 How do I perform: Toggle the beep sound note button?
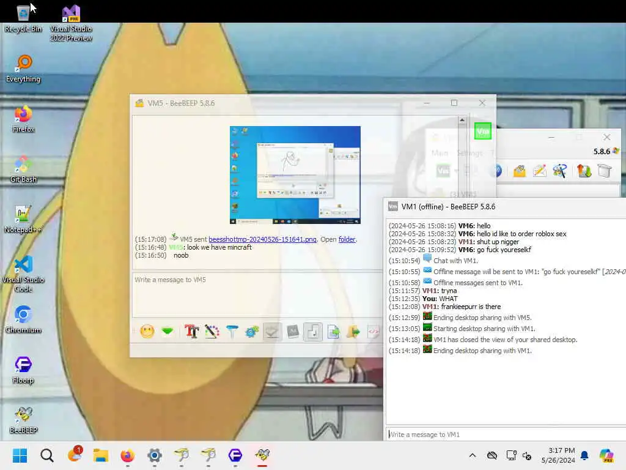tap(313, 331)
